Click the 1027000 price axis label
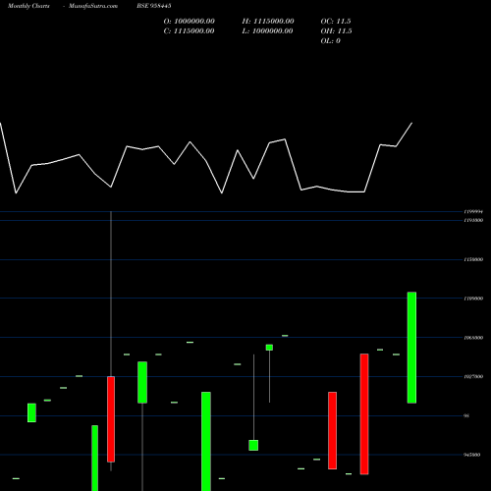491x491 pixels. [473, 377]
